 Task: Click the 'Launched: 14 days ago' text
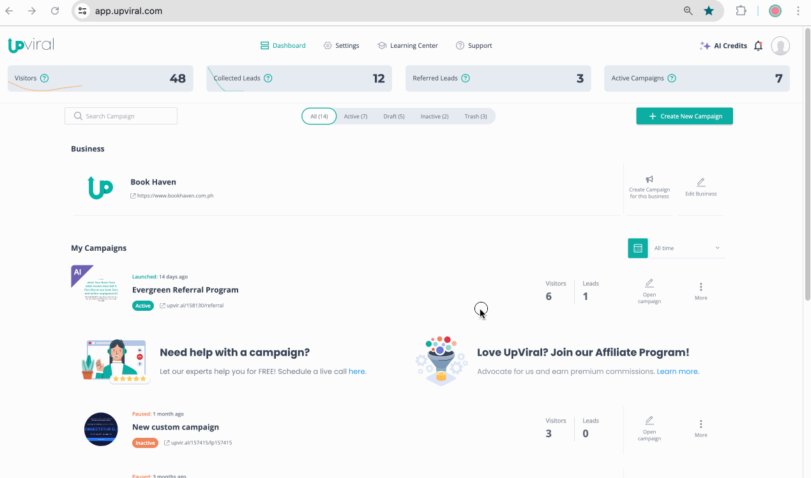click(160, 277)
